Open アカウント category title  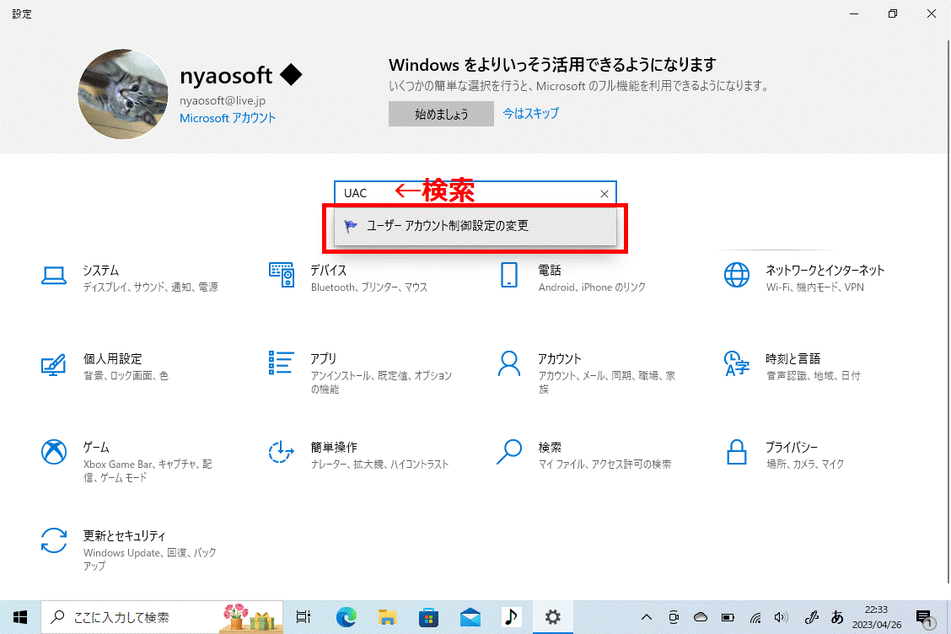click(560, 359)
